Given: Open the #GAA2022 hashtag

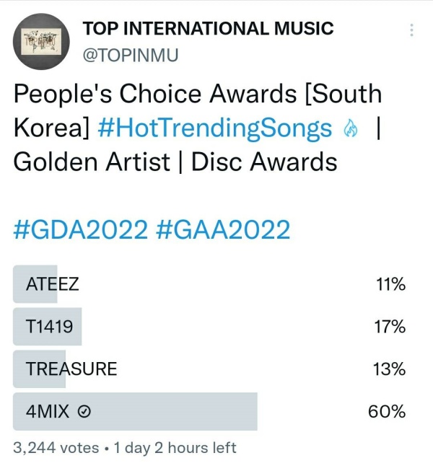Looking at the screenshot, I should [222, 229].
